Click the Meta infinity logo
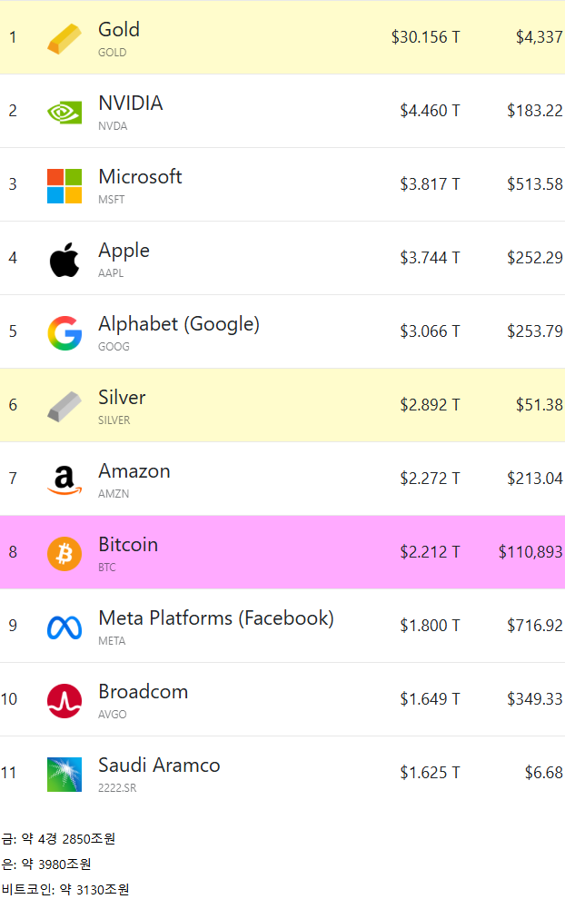The height and width of the screenshot is (899, 565). click(64, 627)
